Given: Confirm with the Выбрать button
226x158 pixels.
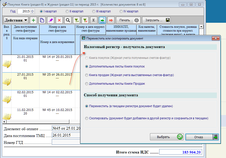Looking at the screenshot, I should click(x=167, y=137).
